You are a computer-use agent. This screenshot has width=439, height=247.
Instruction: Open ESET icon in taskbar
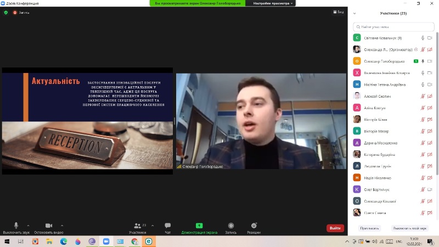tap(149, 242)
